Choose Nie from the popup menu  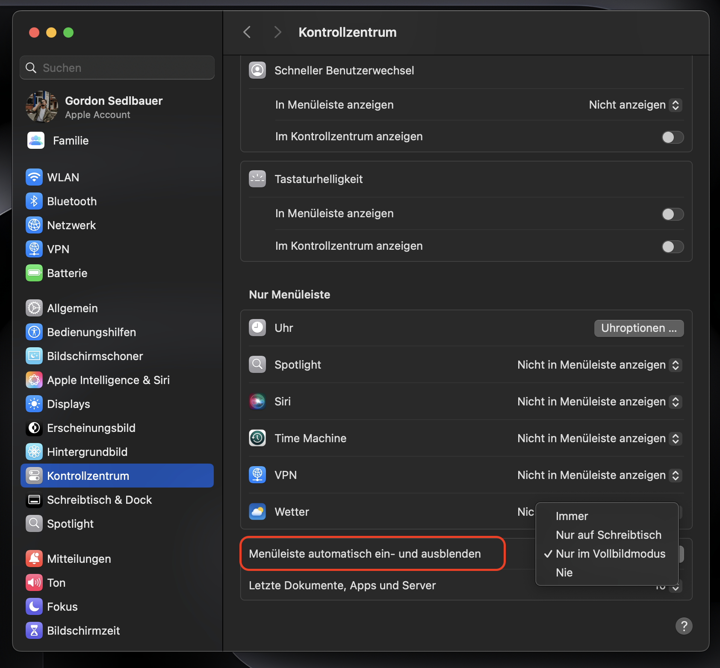coord(607,573)
